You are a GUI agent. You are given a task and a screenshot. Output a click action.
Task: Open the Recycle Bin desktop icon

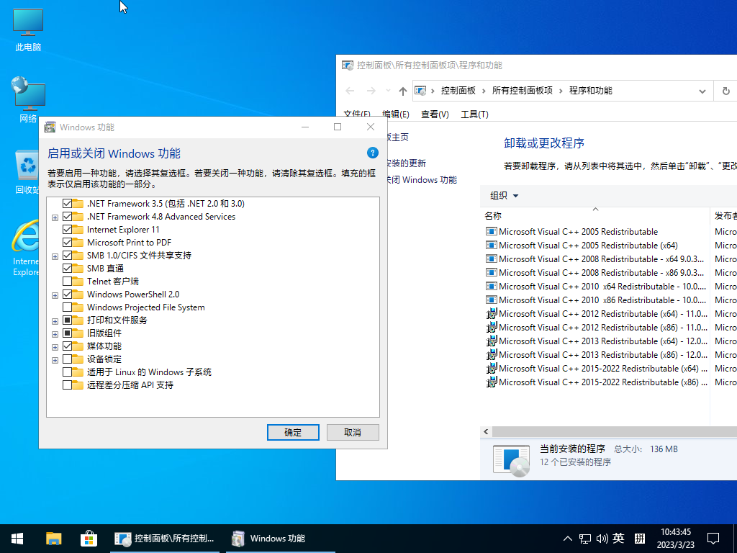coord(28,167)
